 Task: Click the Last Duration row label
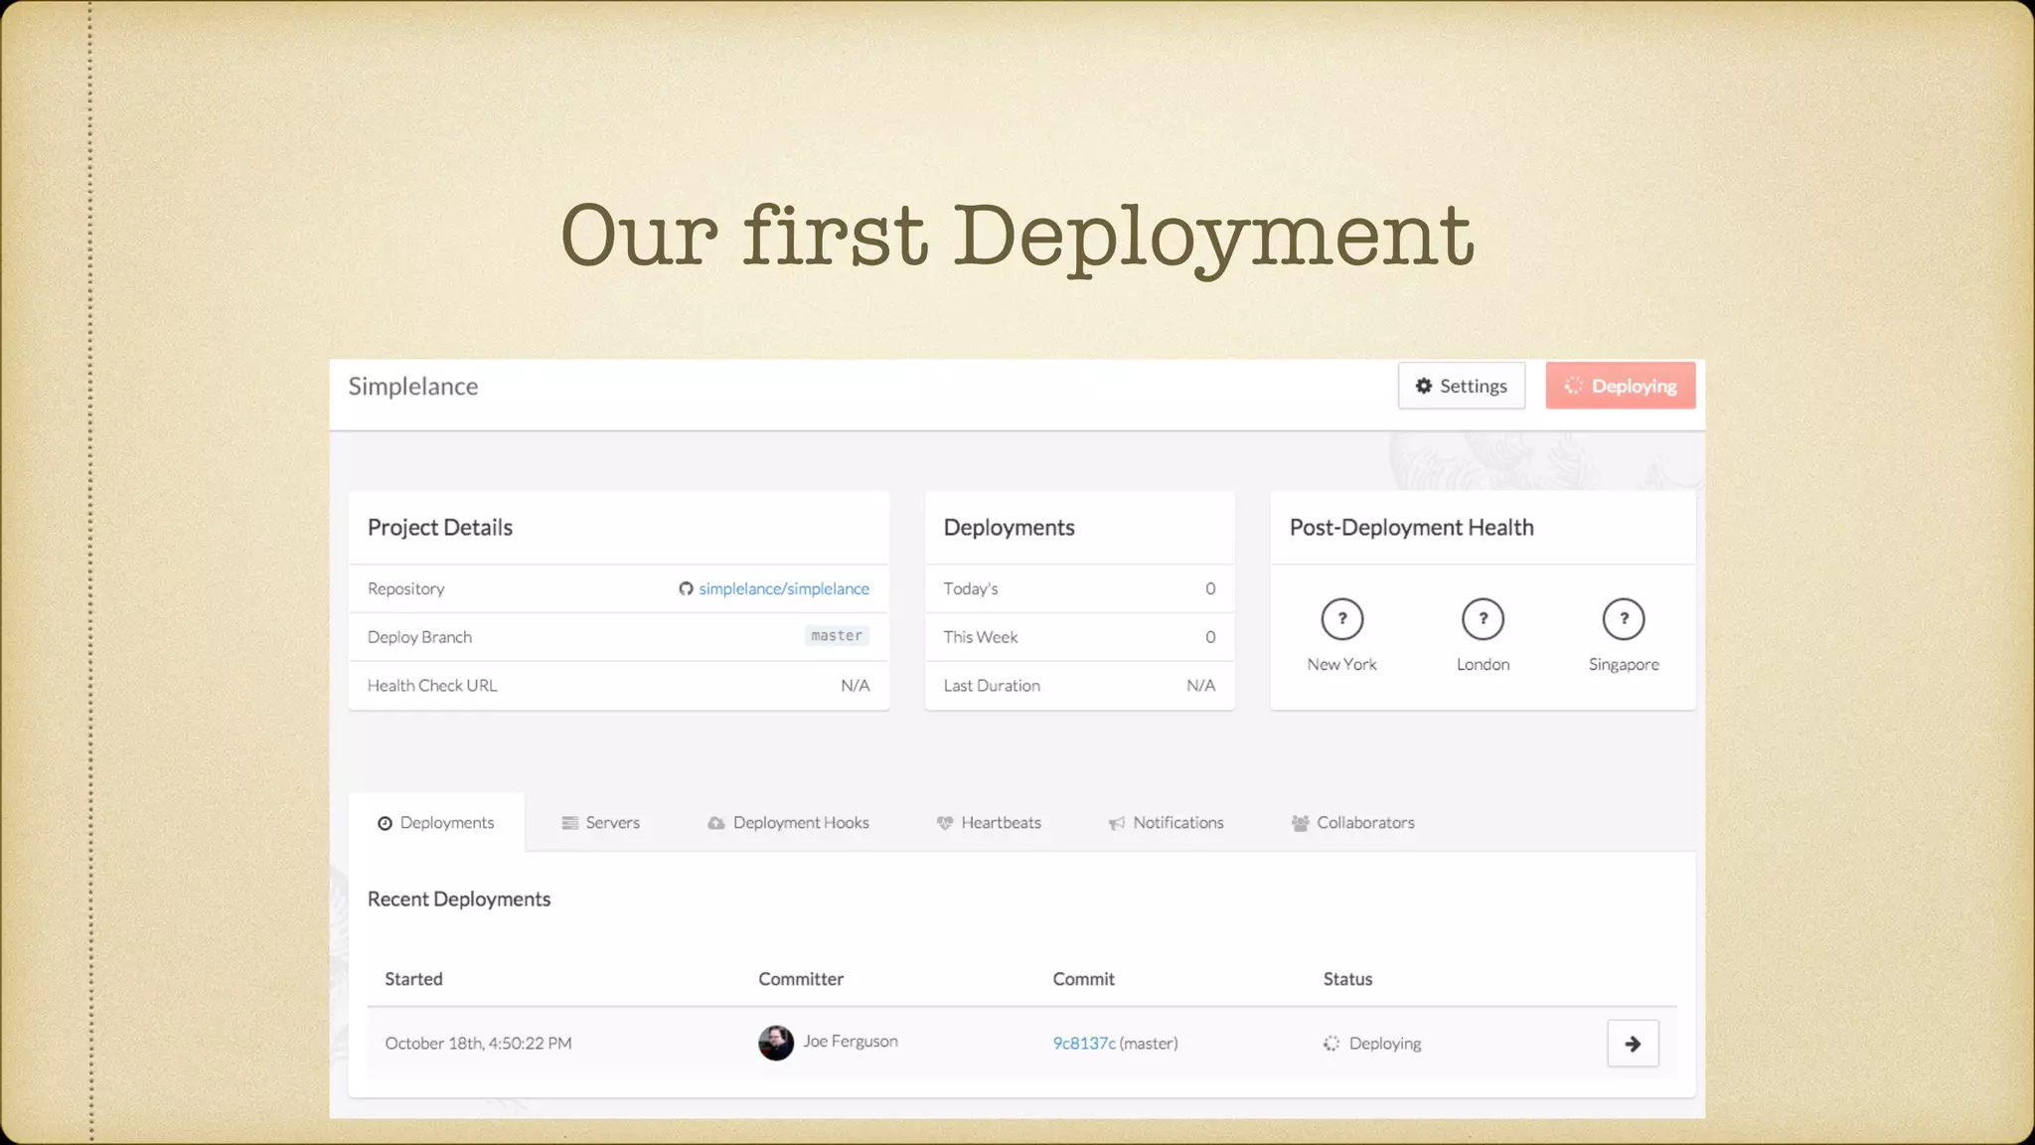[x=992, y=685]
